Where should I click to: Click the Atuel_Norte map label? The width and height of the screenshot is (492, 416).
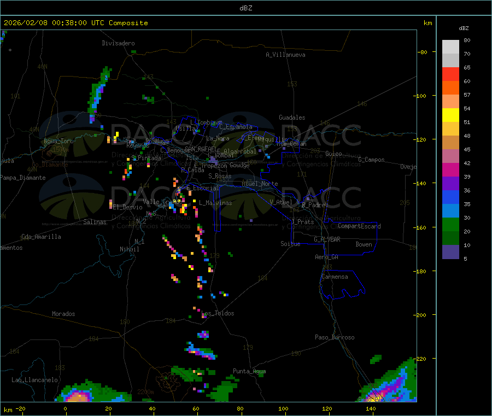pos(260,184)
